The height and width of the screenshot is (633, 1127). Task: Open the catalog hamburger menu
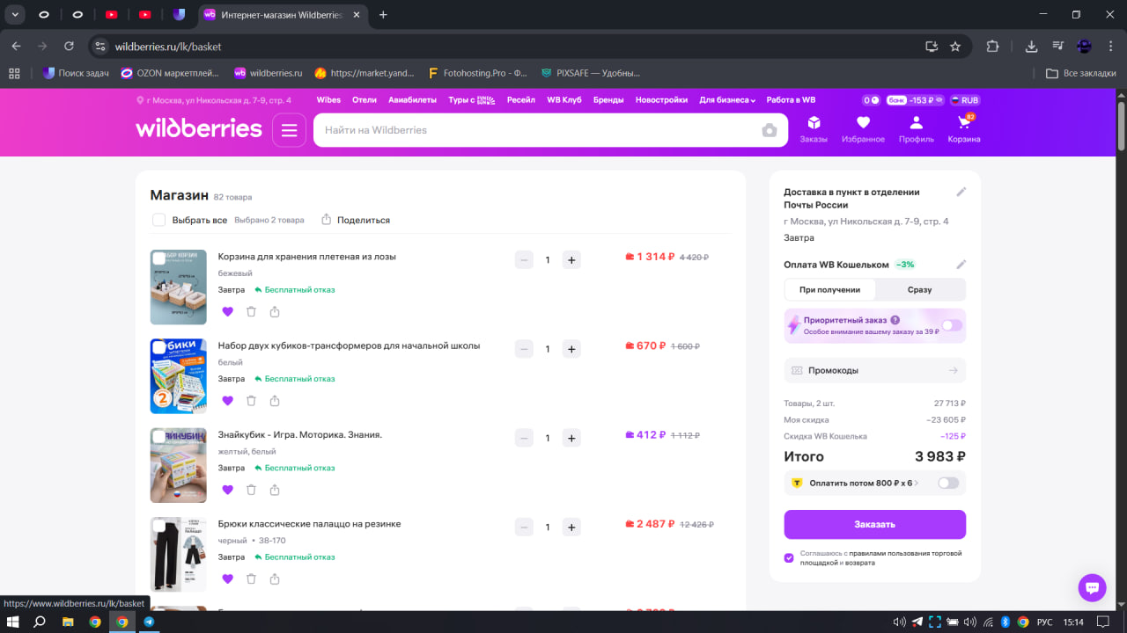[289, 130]
